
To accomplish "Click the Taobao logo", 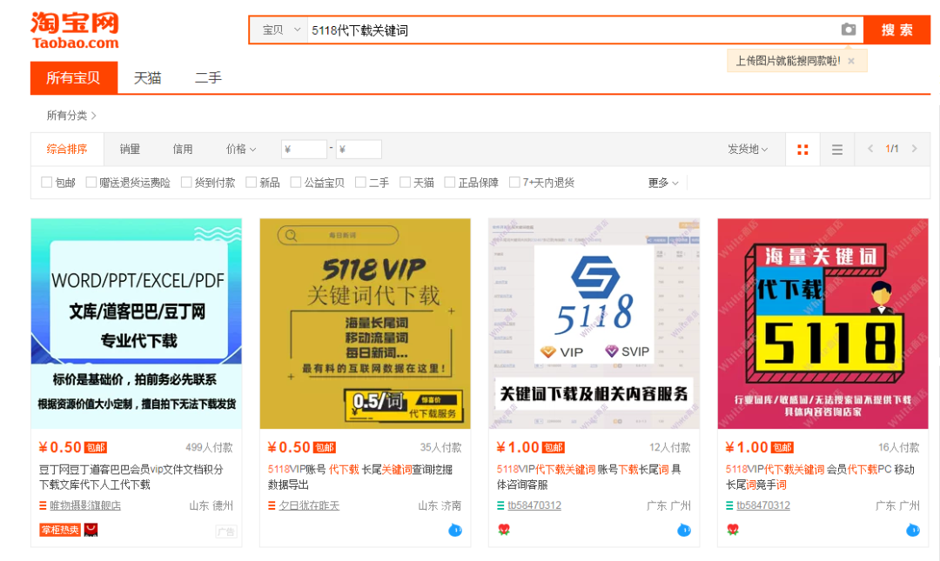I will pos(75,30).
